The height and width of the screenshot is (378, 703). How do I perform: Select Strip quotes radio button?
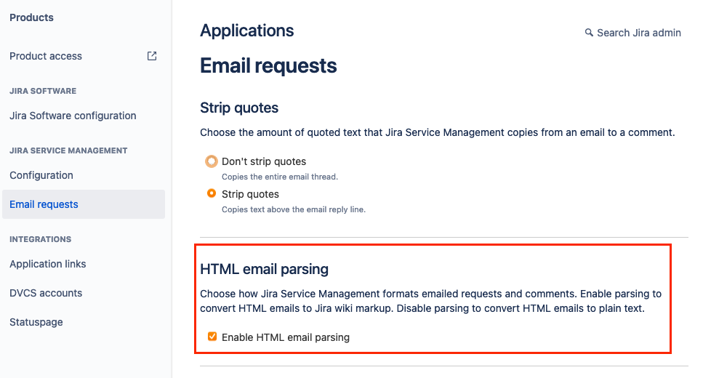point(211,193)
